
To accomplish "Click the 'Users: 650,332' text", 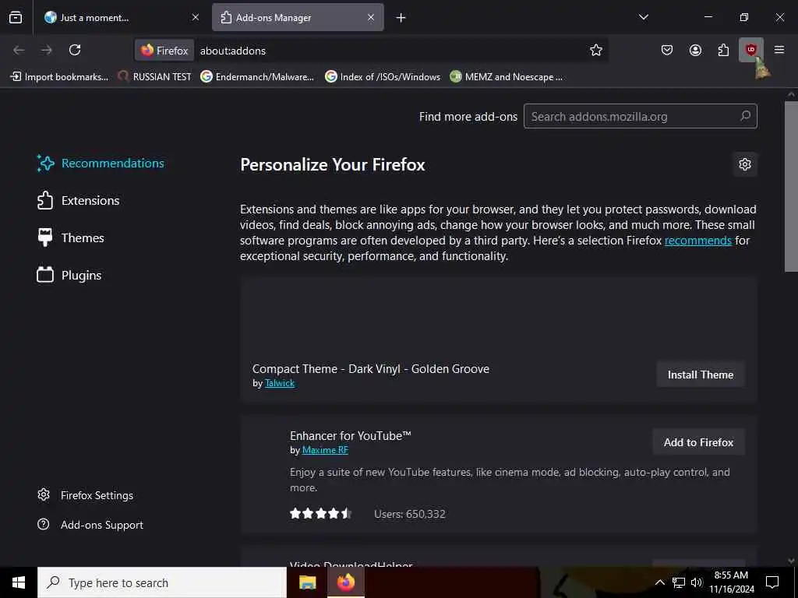I will (x=410, y=514).
